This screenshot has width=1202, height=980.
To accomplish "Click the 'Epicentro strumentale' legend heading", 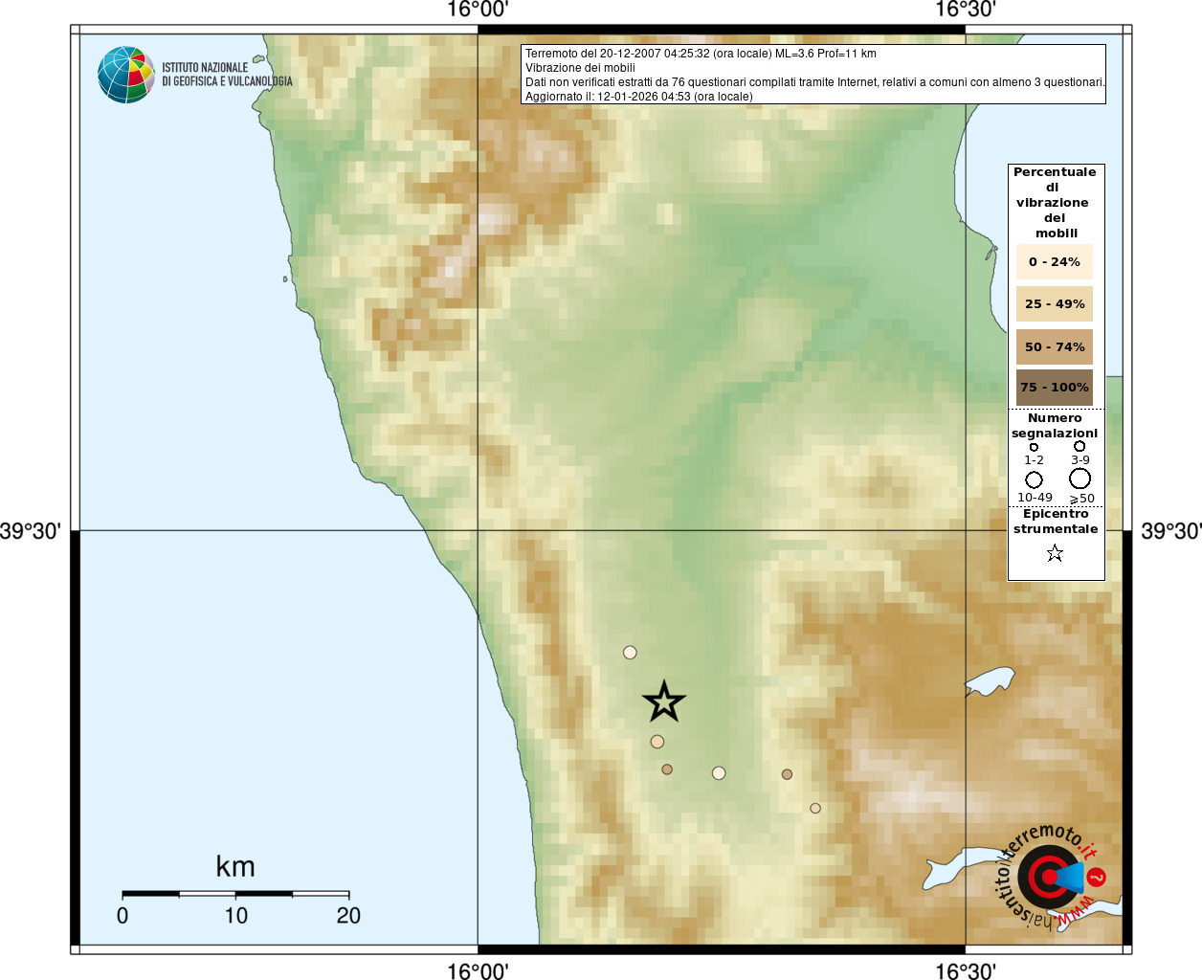I will point(1056,522).
